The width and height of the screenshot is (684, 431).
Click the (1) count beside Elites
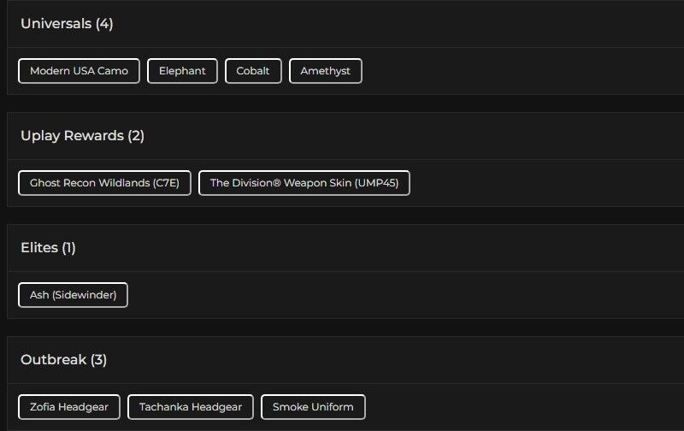pos(68,248)
